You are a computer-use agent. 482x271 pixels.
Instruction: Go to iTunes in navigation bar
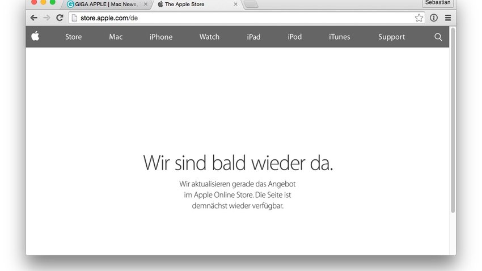pos(339,37)
